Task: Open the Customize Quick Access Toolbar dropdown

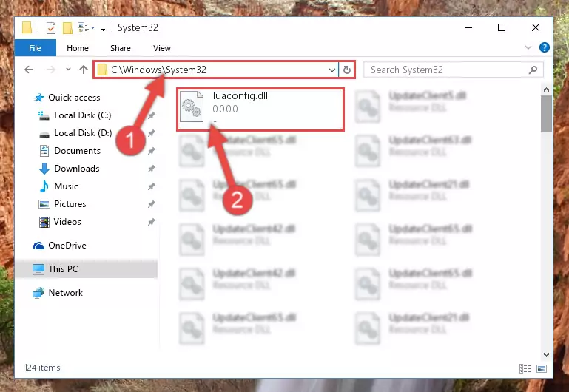Action: pyautogui.click(x=104, y=29)
